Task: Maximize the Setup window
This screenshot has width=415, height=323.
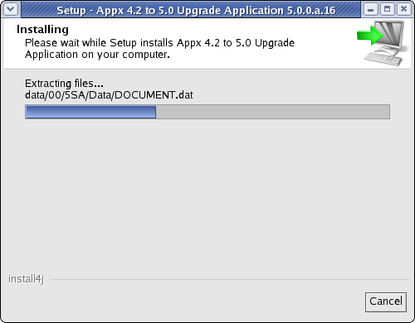Action: tap(388, 9)
